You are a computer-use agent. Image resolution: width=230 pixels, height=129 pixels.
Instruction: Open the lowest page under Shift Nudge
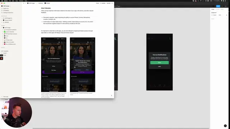point(10,44)
